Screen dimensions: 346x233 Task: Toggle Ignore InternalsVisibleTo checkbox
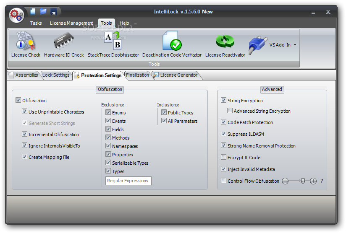point(24,145)
